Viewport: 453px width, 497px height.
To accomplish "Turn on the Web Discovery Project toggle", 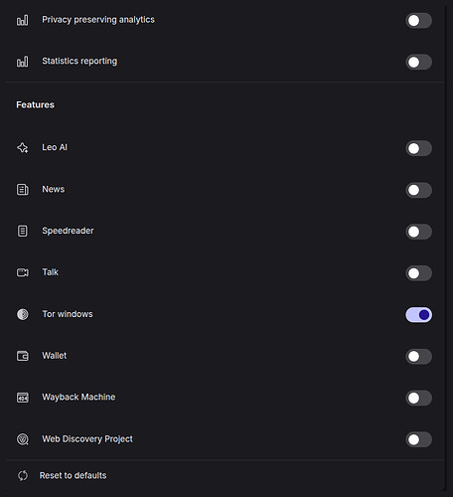I will [418, 439].
